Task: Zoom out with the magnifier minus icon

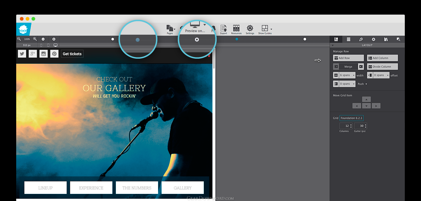Action: pos(19,39)
